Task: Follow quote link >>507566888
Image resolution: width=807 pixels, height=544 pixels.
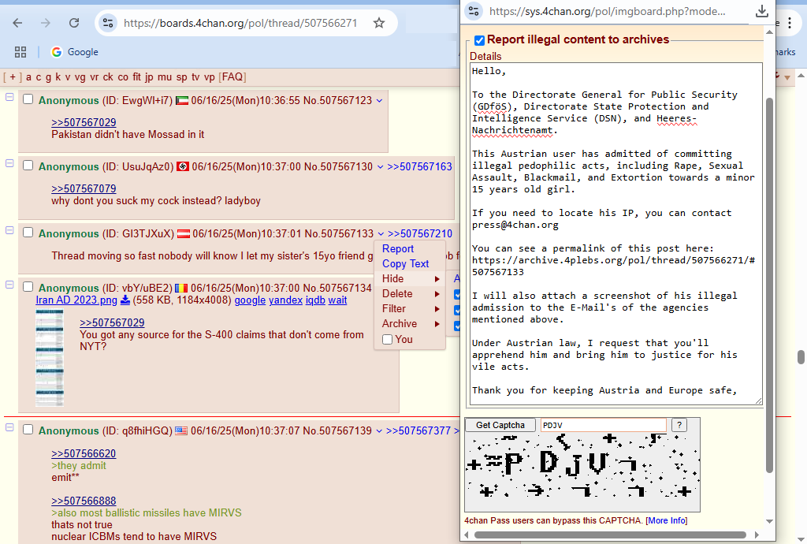Action: (84, 501)
